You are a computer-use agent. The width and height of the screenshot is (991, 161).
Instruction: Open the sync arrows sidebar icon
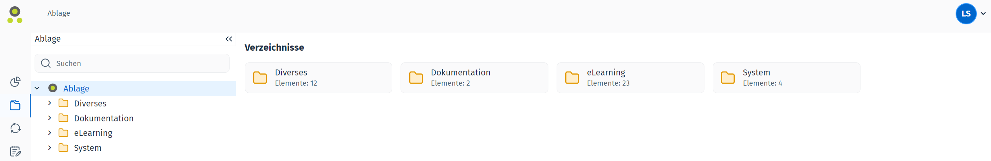pyautogui.click(x=15, y=128)
